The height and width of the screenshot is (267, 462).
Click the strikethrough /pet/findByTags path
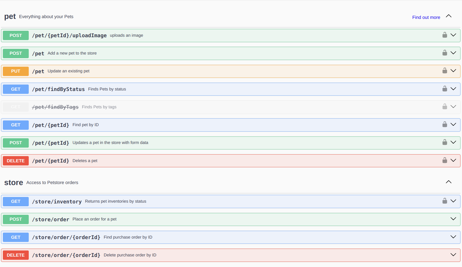coord(55,107)
